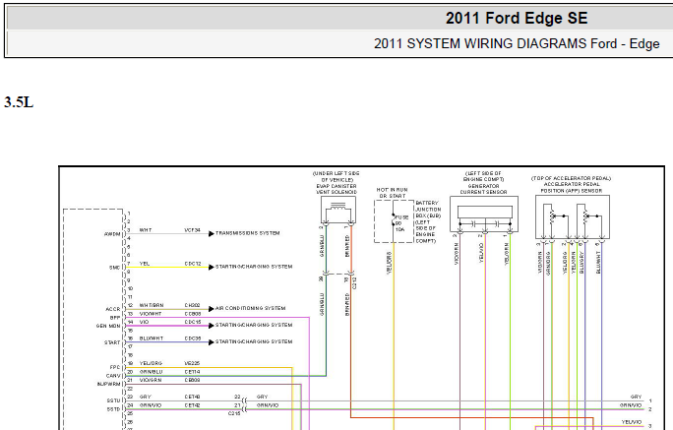The width and height of the screenshot is (673, 430).
Task: Click the "CE114" circuit code
Action: coord(192,372)
